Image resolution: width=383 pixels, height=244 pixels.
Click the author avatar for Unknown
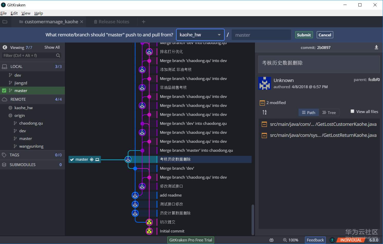pyautogui.click(x=265, y=83)
